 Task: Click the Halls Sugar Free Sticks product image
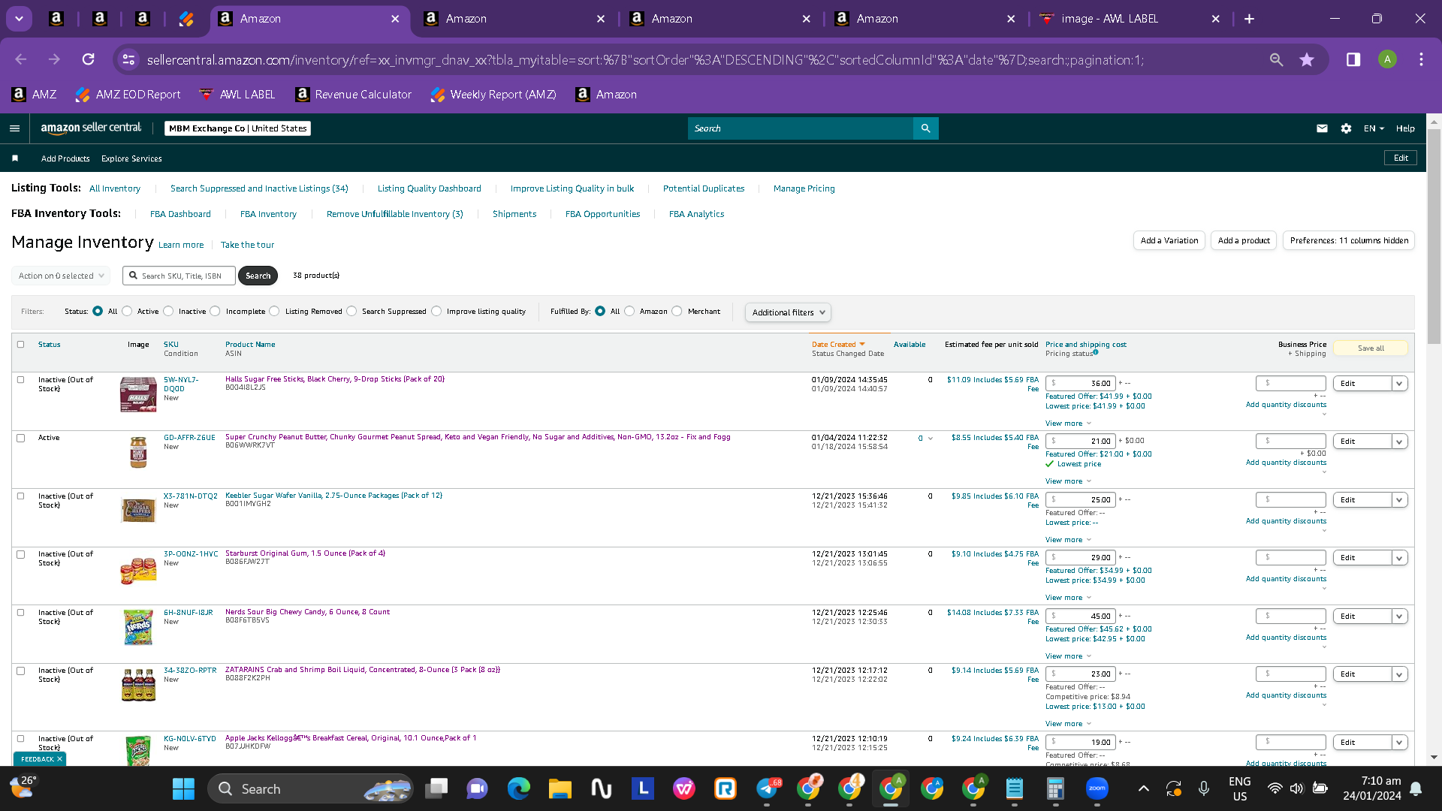[138, 394]
